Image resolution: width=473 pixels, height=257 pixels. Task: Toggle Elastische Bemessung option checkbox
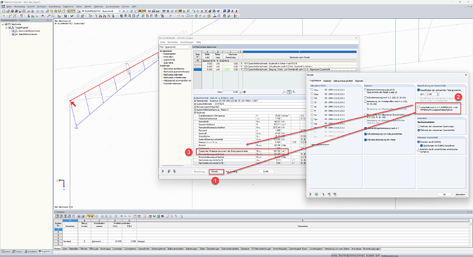click(366, 90)
